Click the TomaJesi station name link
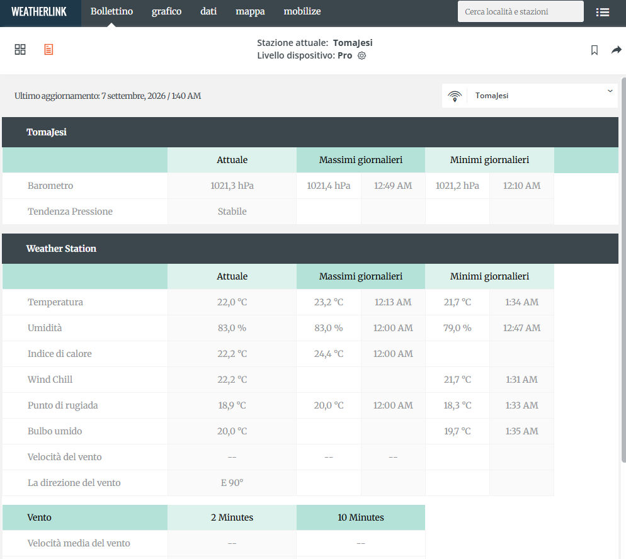 click(353, 43)
